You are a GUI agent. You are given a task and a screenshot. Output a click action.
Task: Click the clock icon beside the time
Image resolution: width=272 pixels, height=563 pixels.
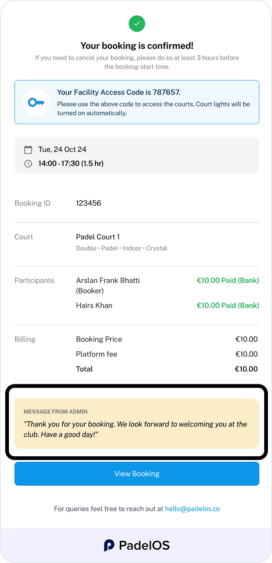pos(28,164)
